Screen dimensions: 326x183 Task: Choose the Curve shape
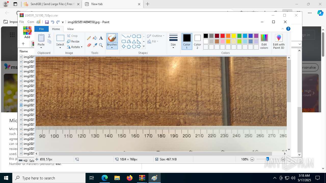[x=129, y=36]
